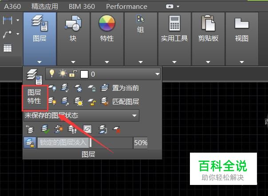Click the 特性 color wheel icon
268x196 pixels.
point(107,23)
